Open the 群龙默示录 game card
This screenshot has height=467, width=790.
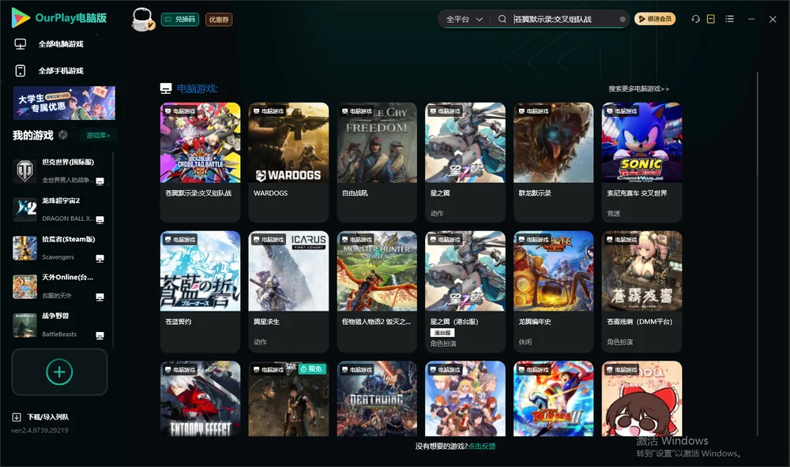coord(554,162)
